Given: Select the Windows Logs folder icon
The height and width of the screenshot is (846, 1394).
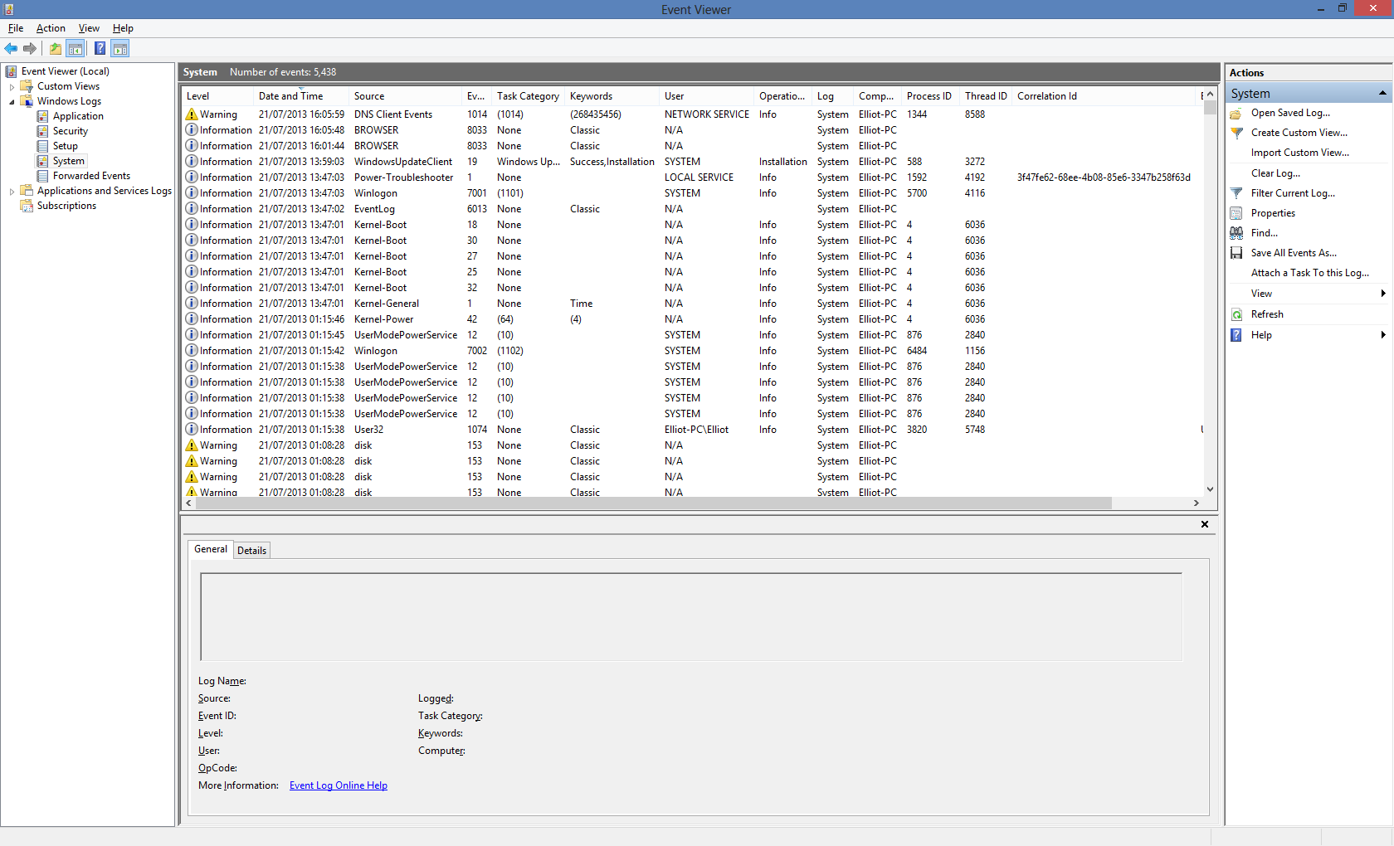Looking at the screenshot, I should (x=27, y=101).
